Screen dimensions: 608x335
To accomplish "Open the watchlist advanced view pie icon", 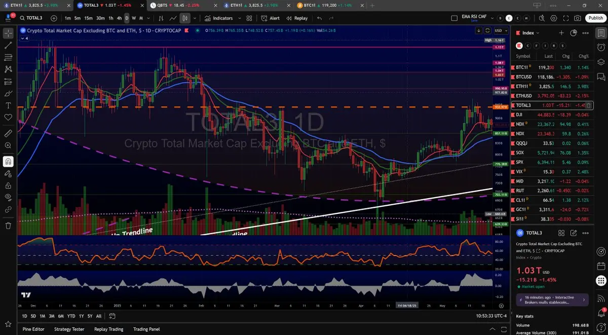I will click(x=574, y=32).
